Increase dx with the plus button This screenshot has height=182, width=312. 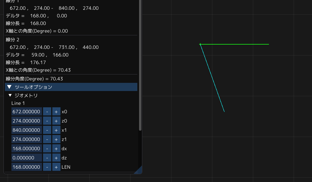click(x=56, y=149)
